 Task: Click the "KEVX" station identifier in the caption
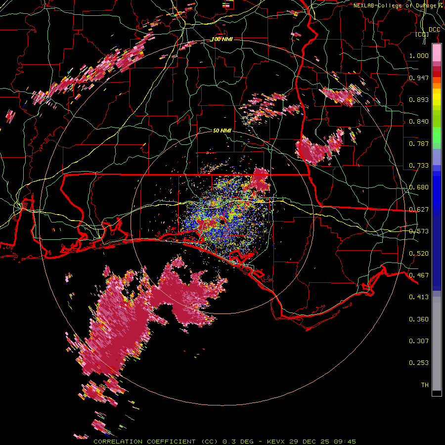point(276,442)
